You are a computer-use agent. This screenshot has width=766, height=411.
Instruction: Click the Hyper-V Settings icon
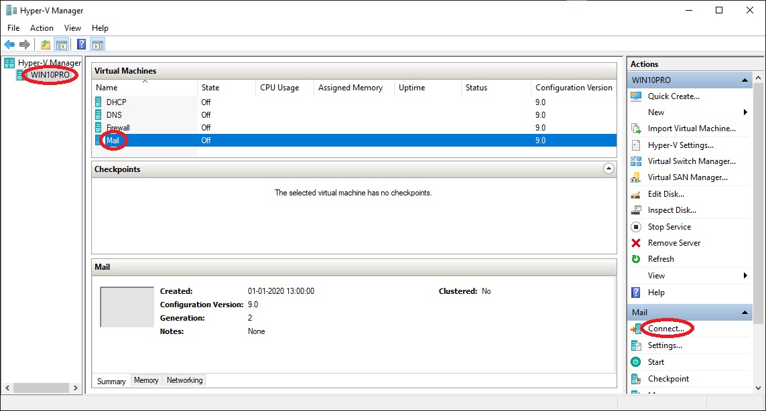636,145
